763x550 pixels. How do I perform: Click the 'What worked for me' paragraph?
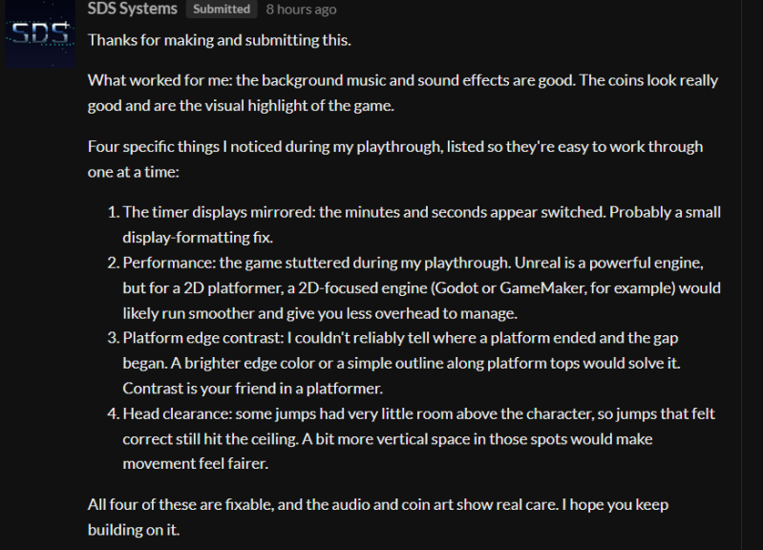(403, 93)
